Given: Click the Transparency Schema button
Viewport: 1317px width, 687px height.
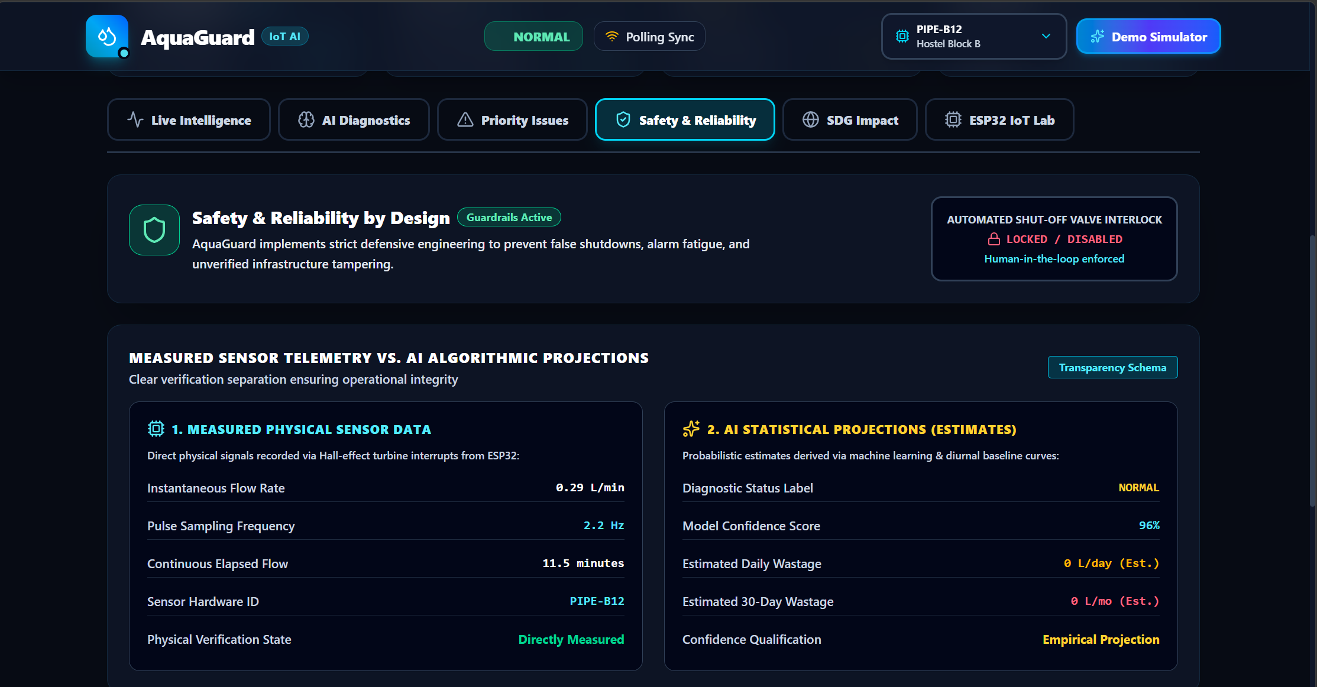Looking at the screenshot, I should (1112, 367).
